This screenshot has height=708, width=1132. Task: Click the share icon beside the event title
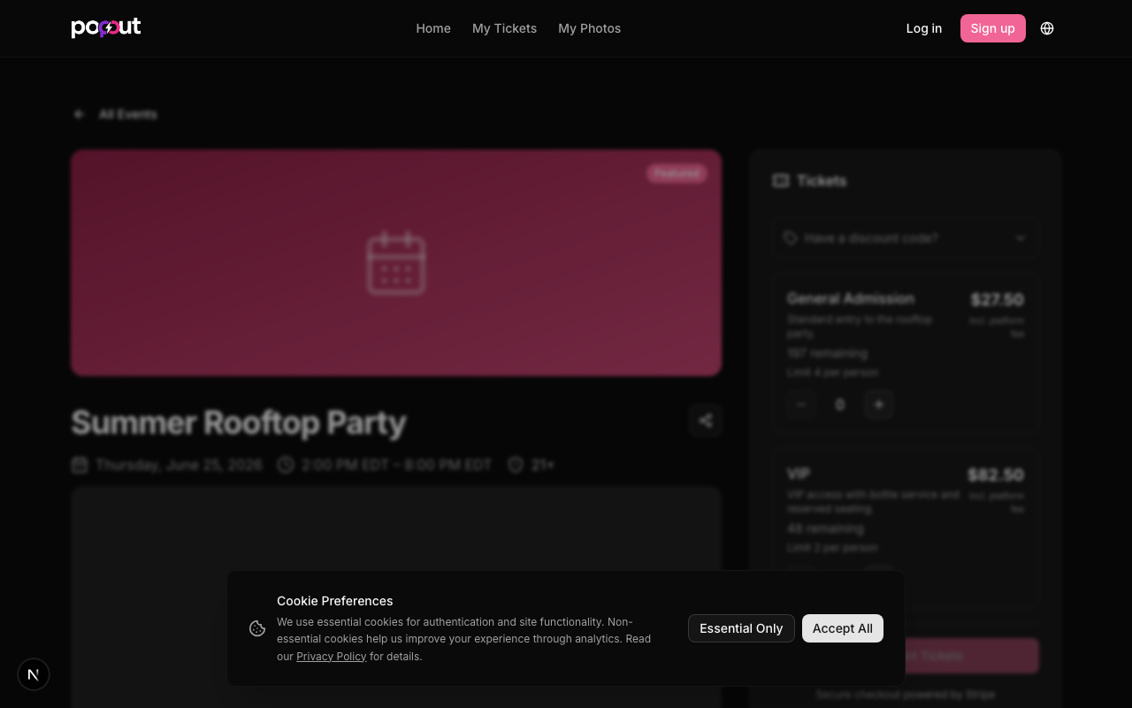706,421
